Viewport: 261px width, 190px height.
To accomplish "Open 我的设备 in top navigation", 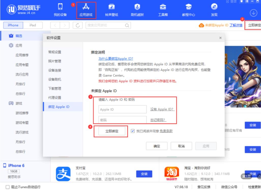I will click(60, 10).
